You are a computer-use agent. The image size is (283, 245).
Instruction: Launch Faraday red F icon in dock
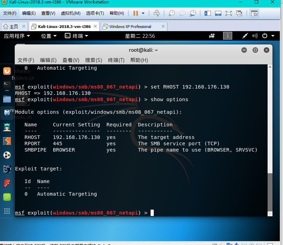point(7,183)
